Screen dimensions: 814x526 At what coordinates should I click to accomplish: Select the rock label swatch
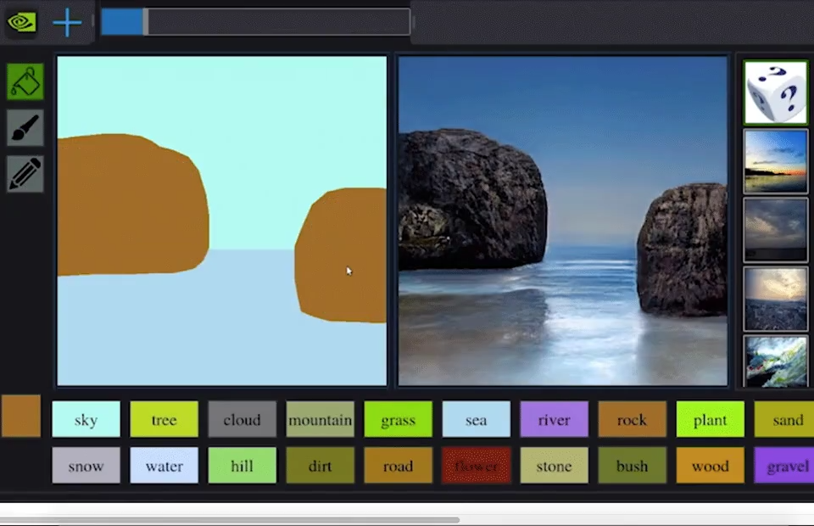[x=633, y=419]
